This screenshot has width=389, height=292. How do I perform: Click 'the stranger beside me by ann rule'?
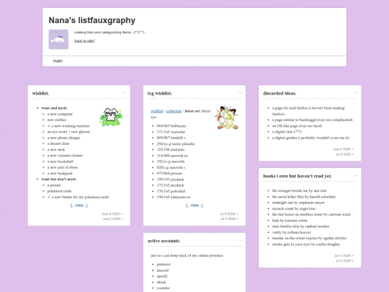click(299, 190)
